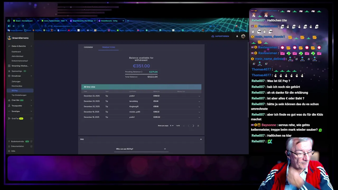This screenshot has height=190, width=338.
Task: Click the browser forward arrow
Action: click(18, 26)
